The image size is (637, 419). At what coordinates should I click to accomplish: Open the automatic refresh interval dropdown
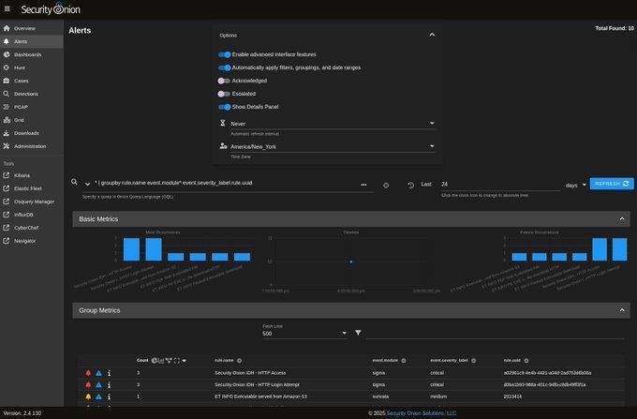pos(333,124)
